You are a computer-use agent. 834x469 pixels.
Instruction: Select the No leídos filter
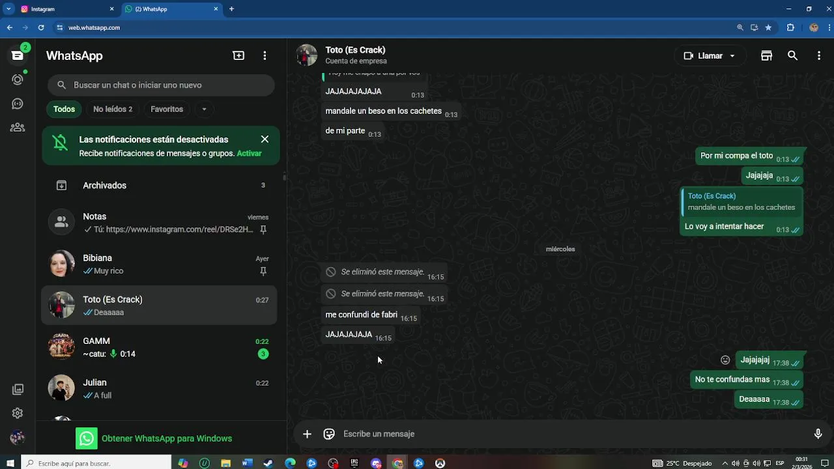(x=113, y=109)
